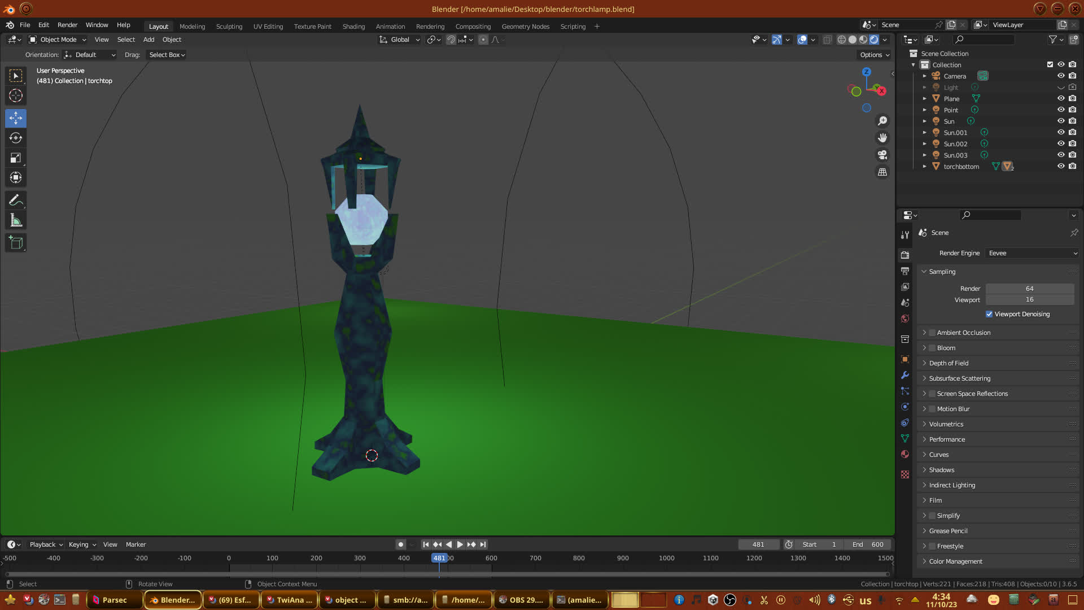Expand the Shadows panel
Image resolution: width=1084 pixels, height=610 pixels.
point(942,470)
